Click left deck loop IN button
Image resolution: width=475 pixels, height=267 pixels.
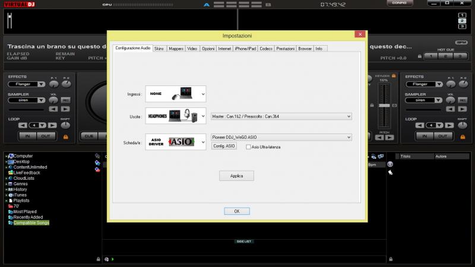point(27,136)
